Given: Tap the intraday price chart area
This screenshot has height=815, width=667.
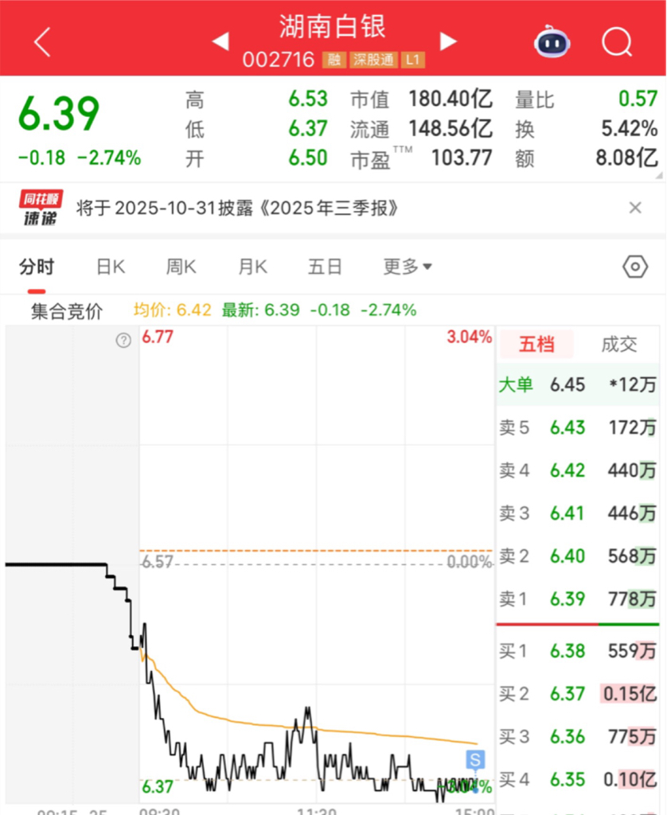Looking at the screenshot, I should (317, 564).
